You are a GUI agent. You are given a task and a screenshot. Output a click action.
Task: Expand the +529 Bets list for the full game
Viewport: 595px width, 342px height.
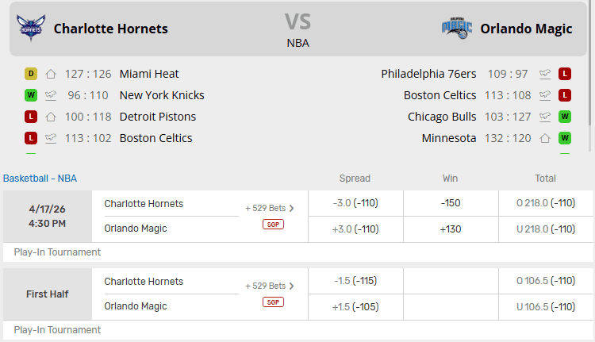click(270, 209)
